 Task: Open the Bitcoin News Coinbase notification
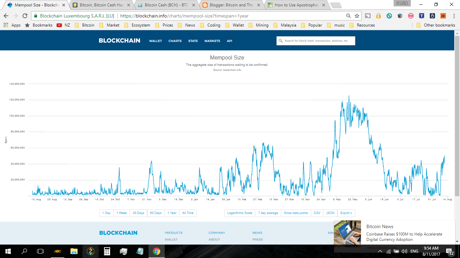pos(395,236)
